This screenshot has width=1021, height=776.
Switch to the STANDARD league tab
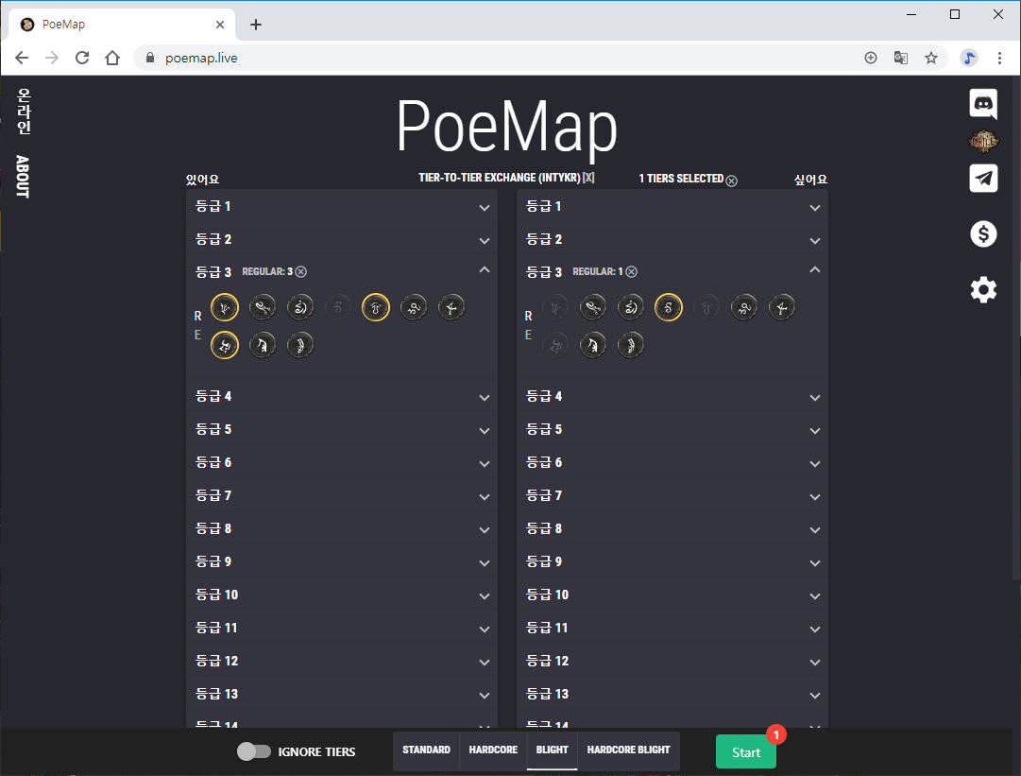pos(426,750)
